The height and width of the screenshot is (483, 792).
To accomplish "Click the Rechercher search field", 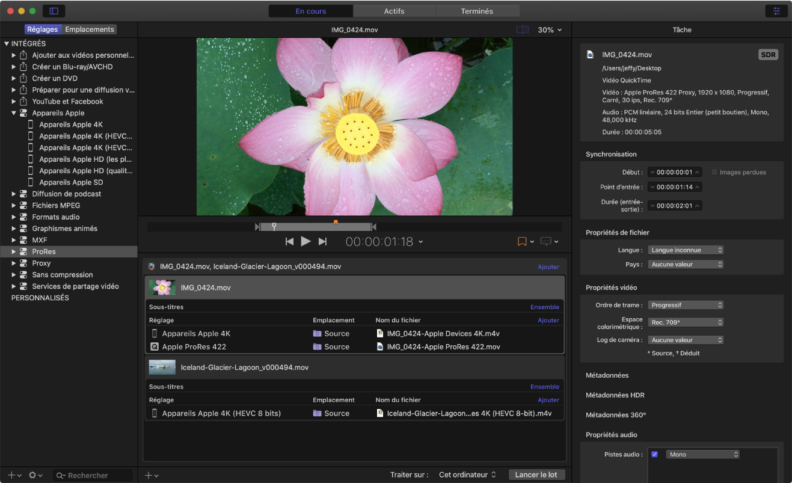I will tap(96, 475).
